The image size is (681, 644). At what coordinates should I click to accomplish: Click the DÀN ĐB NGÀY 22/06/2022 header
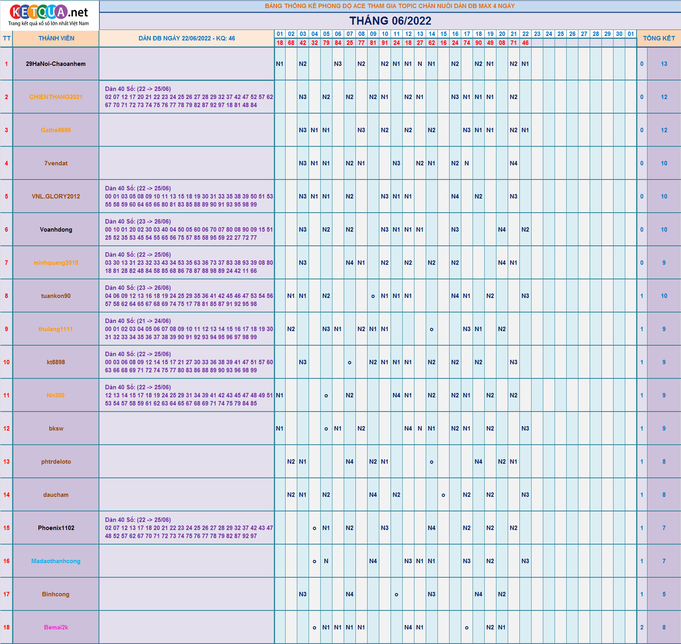tap(187, 38)
